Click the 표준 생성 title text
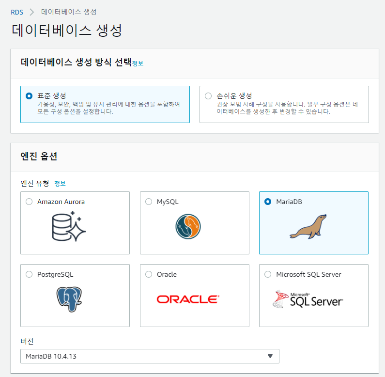This screenshot has width=385, height=377. [51, 95]
